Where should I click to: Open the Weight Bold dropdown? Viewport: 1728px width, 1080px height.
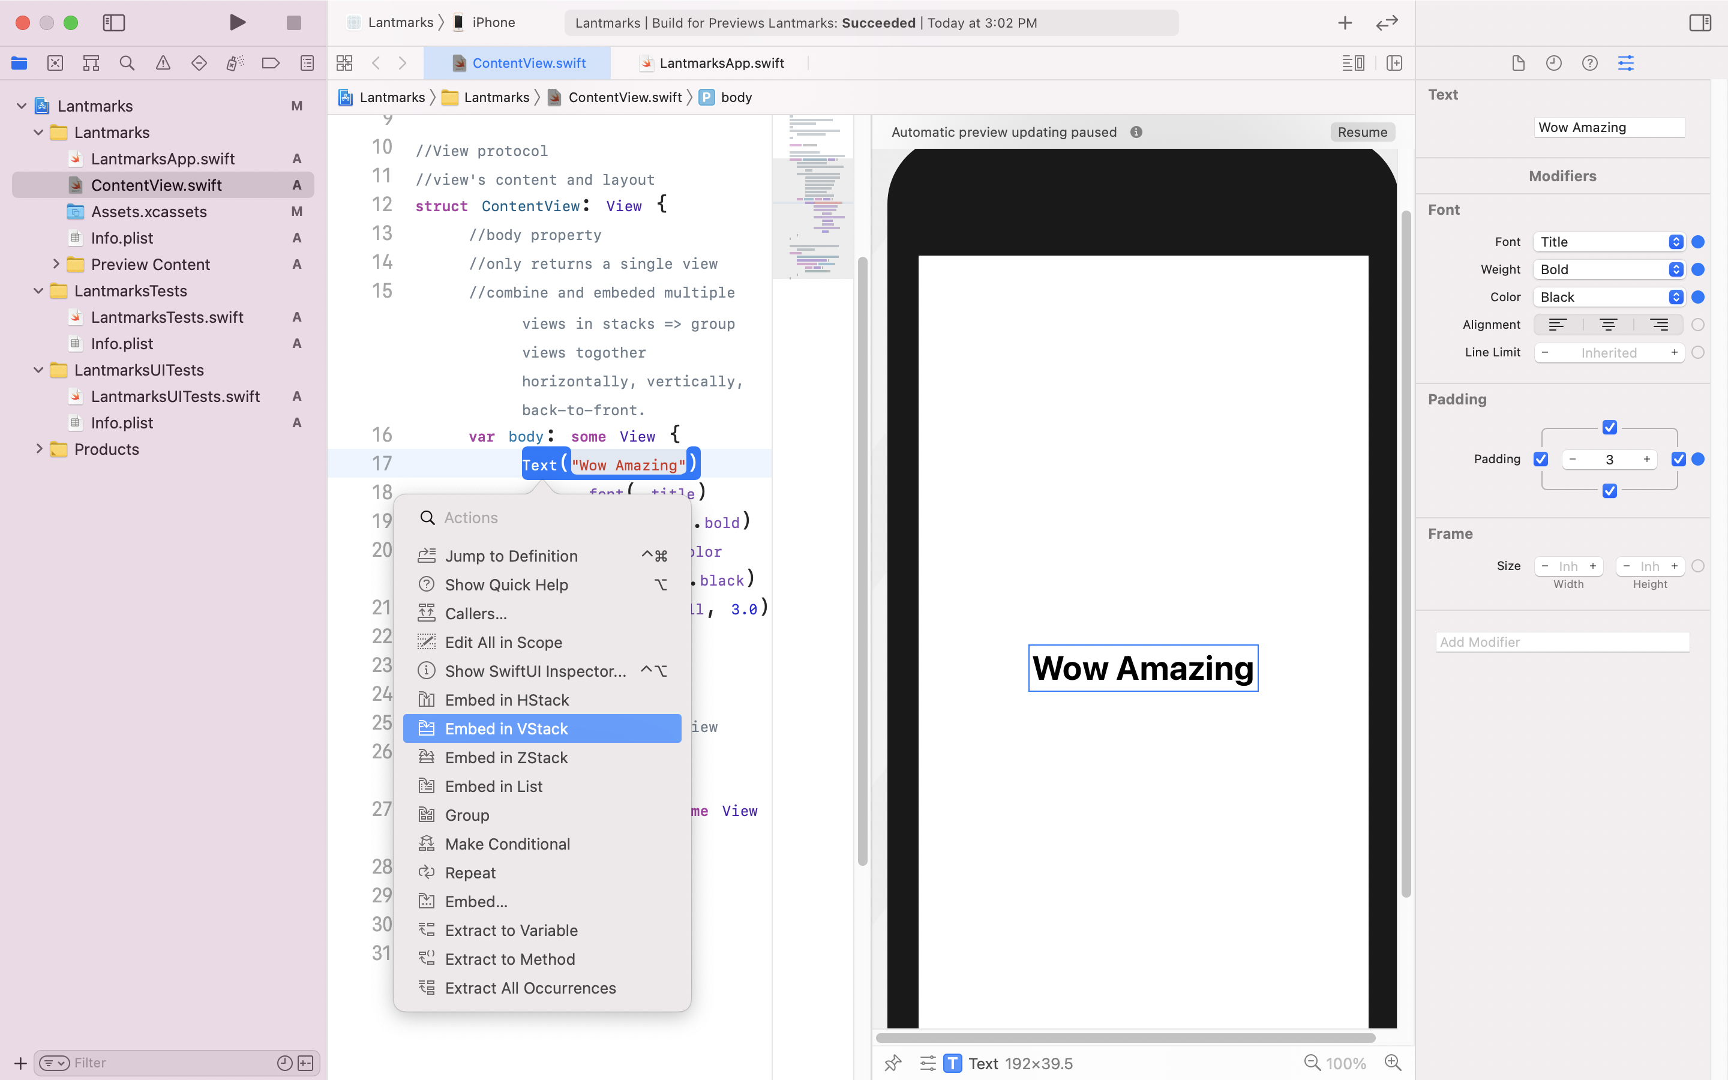pyautogui.click(x=1609, y=269)
